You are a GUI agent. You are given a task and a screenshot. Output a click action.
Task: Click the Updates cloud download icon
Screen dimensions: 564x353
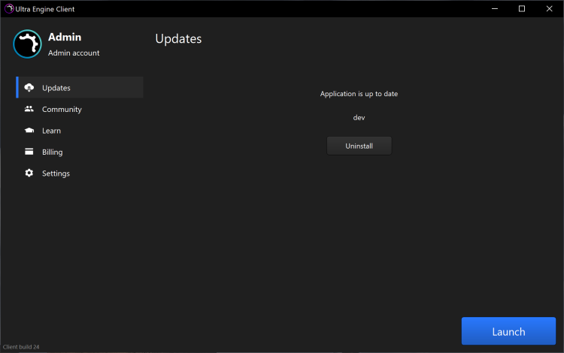click(x=29, y=88)
